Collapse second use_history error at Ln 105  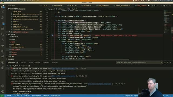pyautogui.click(x=9, y=76)
